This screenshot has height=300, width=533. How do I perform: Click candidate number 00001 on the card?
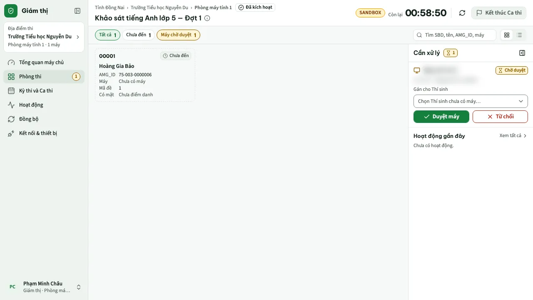pyautogui.click(x=107, y=56)
